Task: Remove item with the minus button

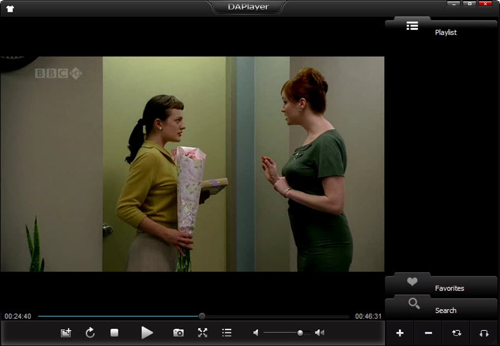Action: [428, 333]
